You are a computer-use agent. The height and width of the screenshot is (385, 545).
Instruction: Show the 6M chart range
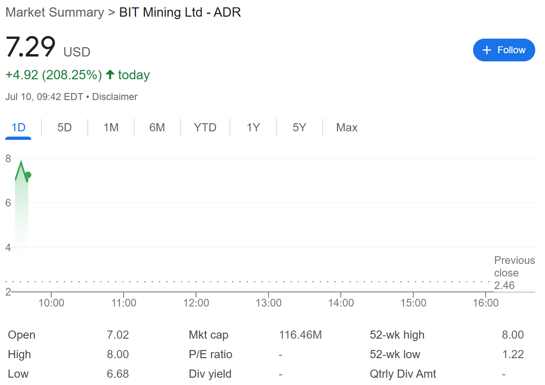point(157,128)
